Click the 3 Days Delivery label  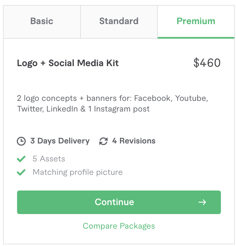[60, 141]
